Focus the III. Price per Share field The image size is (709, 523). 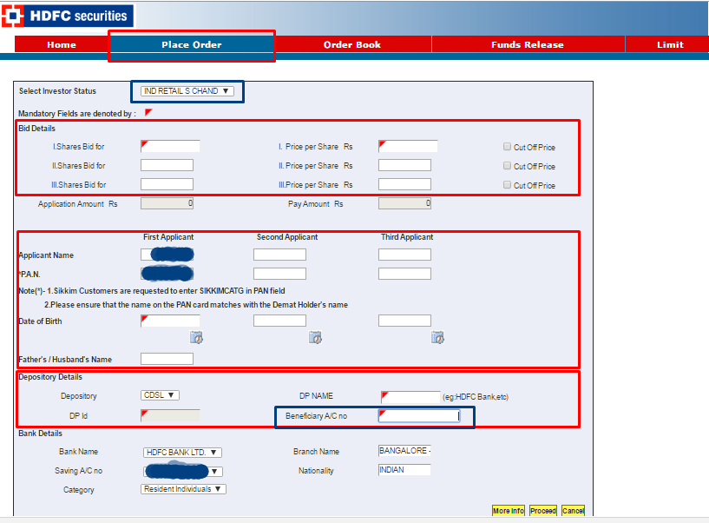coord(404,184)
